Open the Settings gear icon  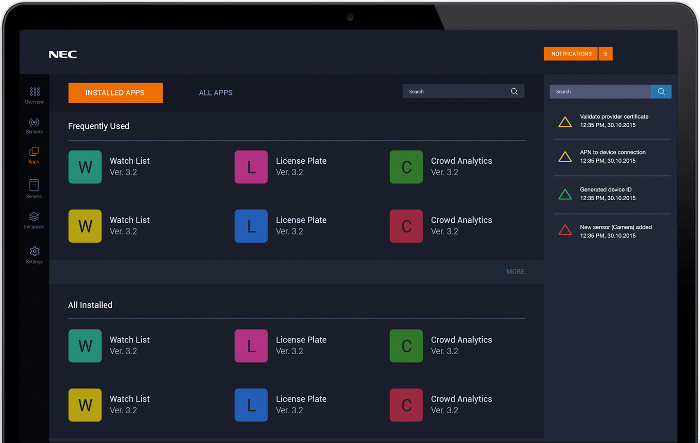[34, 251]
